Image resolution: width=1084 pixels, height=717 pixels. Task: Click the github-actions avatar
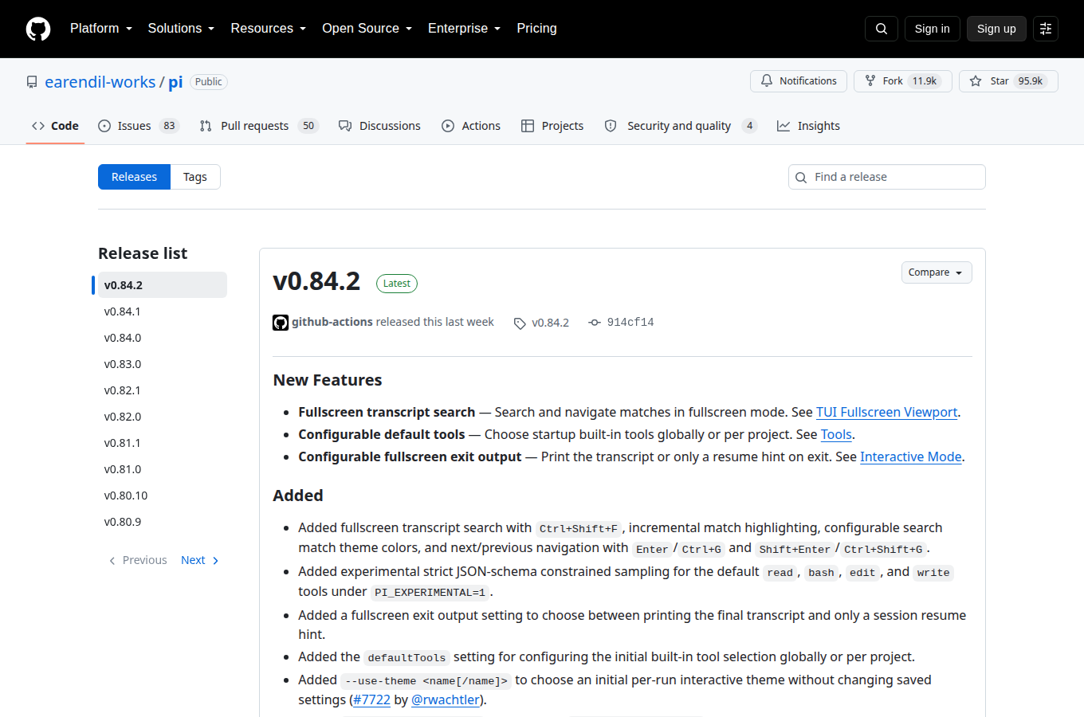click(x=281, y=323)
